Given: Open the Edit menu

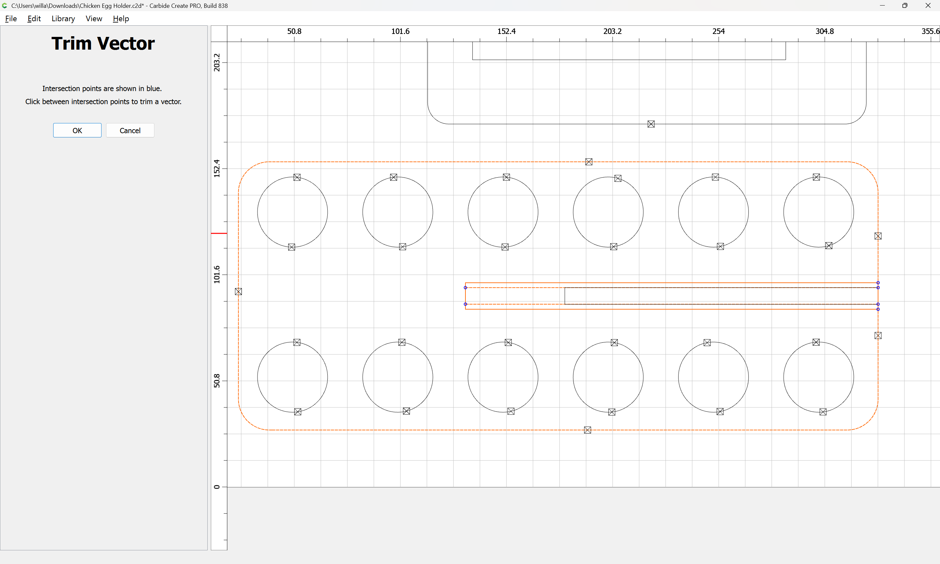Looking at the screenshot, I should (34, 19).
